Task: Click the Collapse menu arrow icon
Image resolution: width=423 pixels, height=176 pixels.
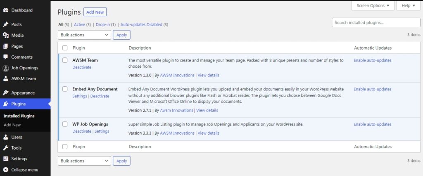Action: pos(6,170)
